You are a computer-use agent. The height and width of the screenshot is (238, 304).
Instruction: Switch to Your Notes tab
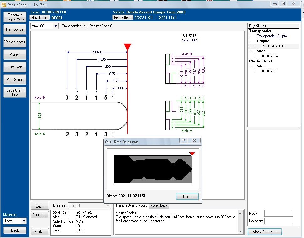point(159,206)
